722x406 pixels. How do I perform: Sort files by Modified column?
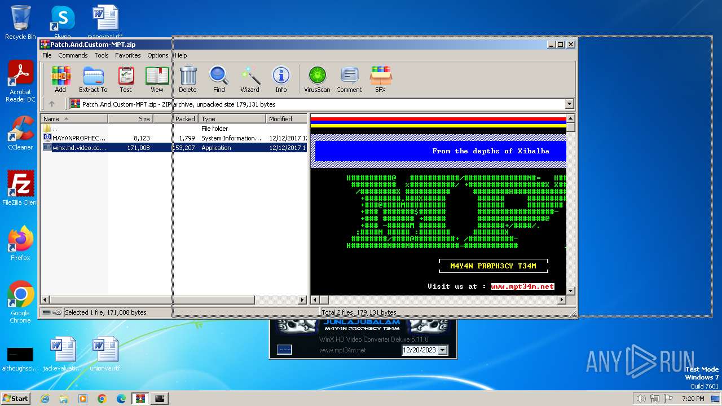click(x=287, y=119)
